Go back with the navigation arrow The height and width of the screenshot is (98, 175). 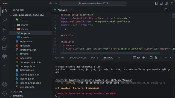click(51, 3)
